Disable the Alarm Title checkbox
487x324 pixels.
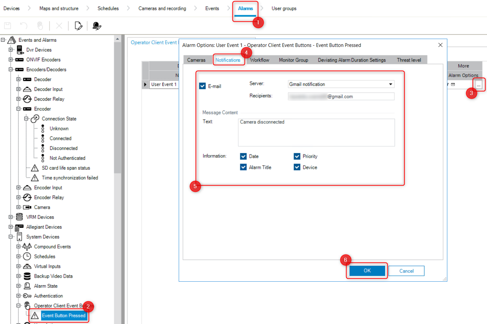[x=243, y=168]
